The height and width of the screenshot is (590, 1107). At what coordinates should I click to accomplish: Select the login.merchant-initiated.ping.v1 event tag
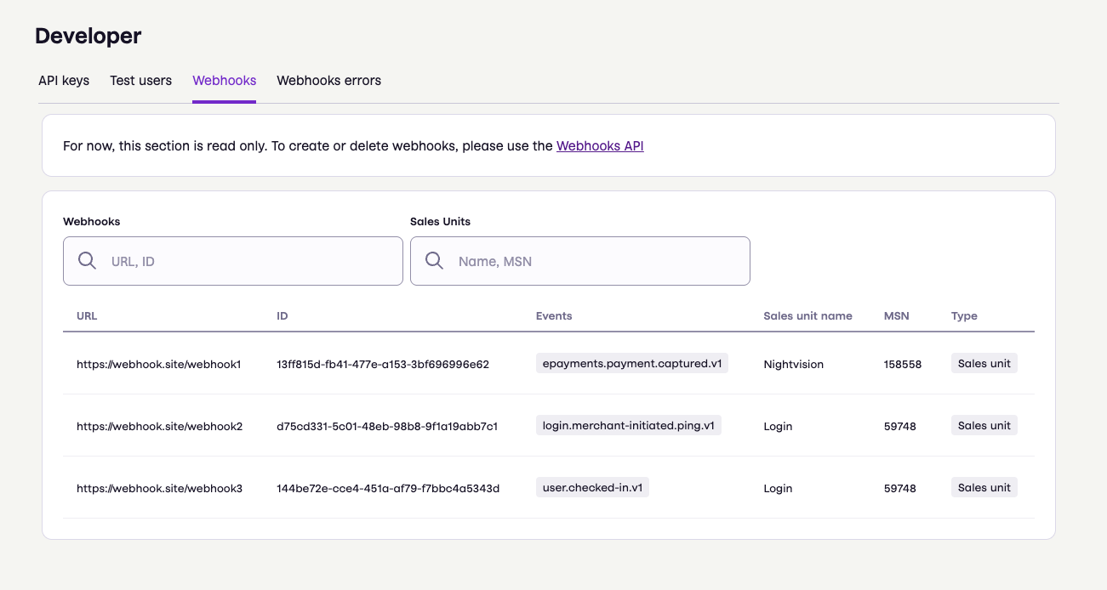pos(629,425)
